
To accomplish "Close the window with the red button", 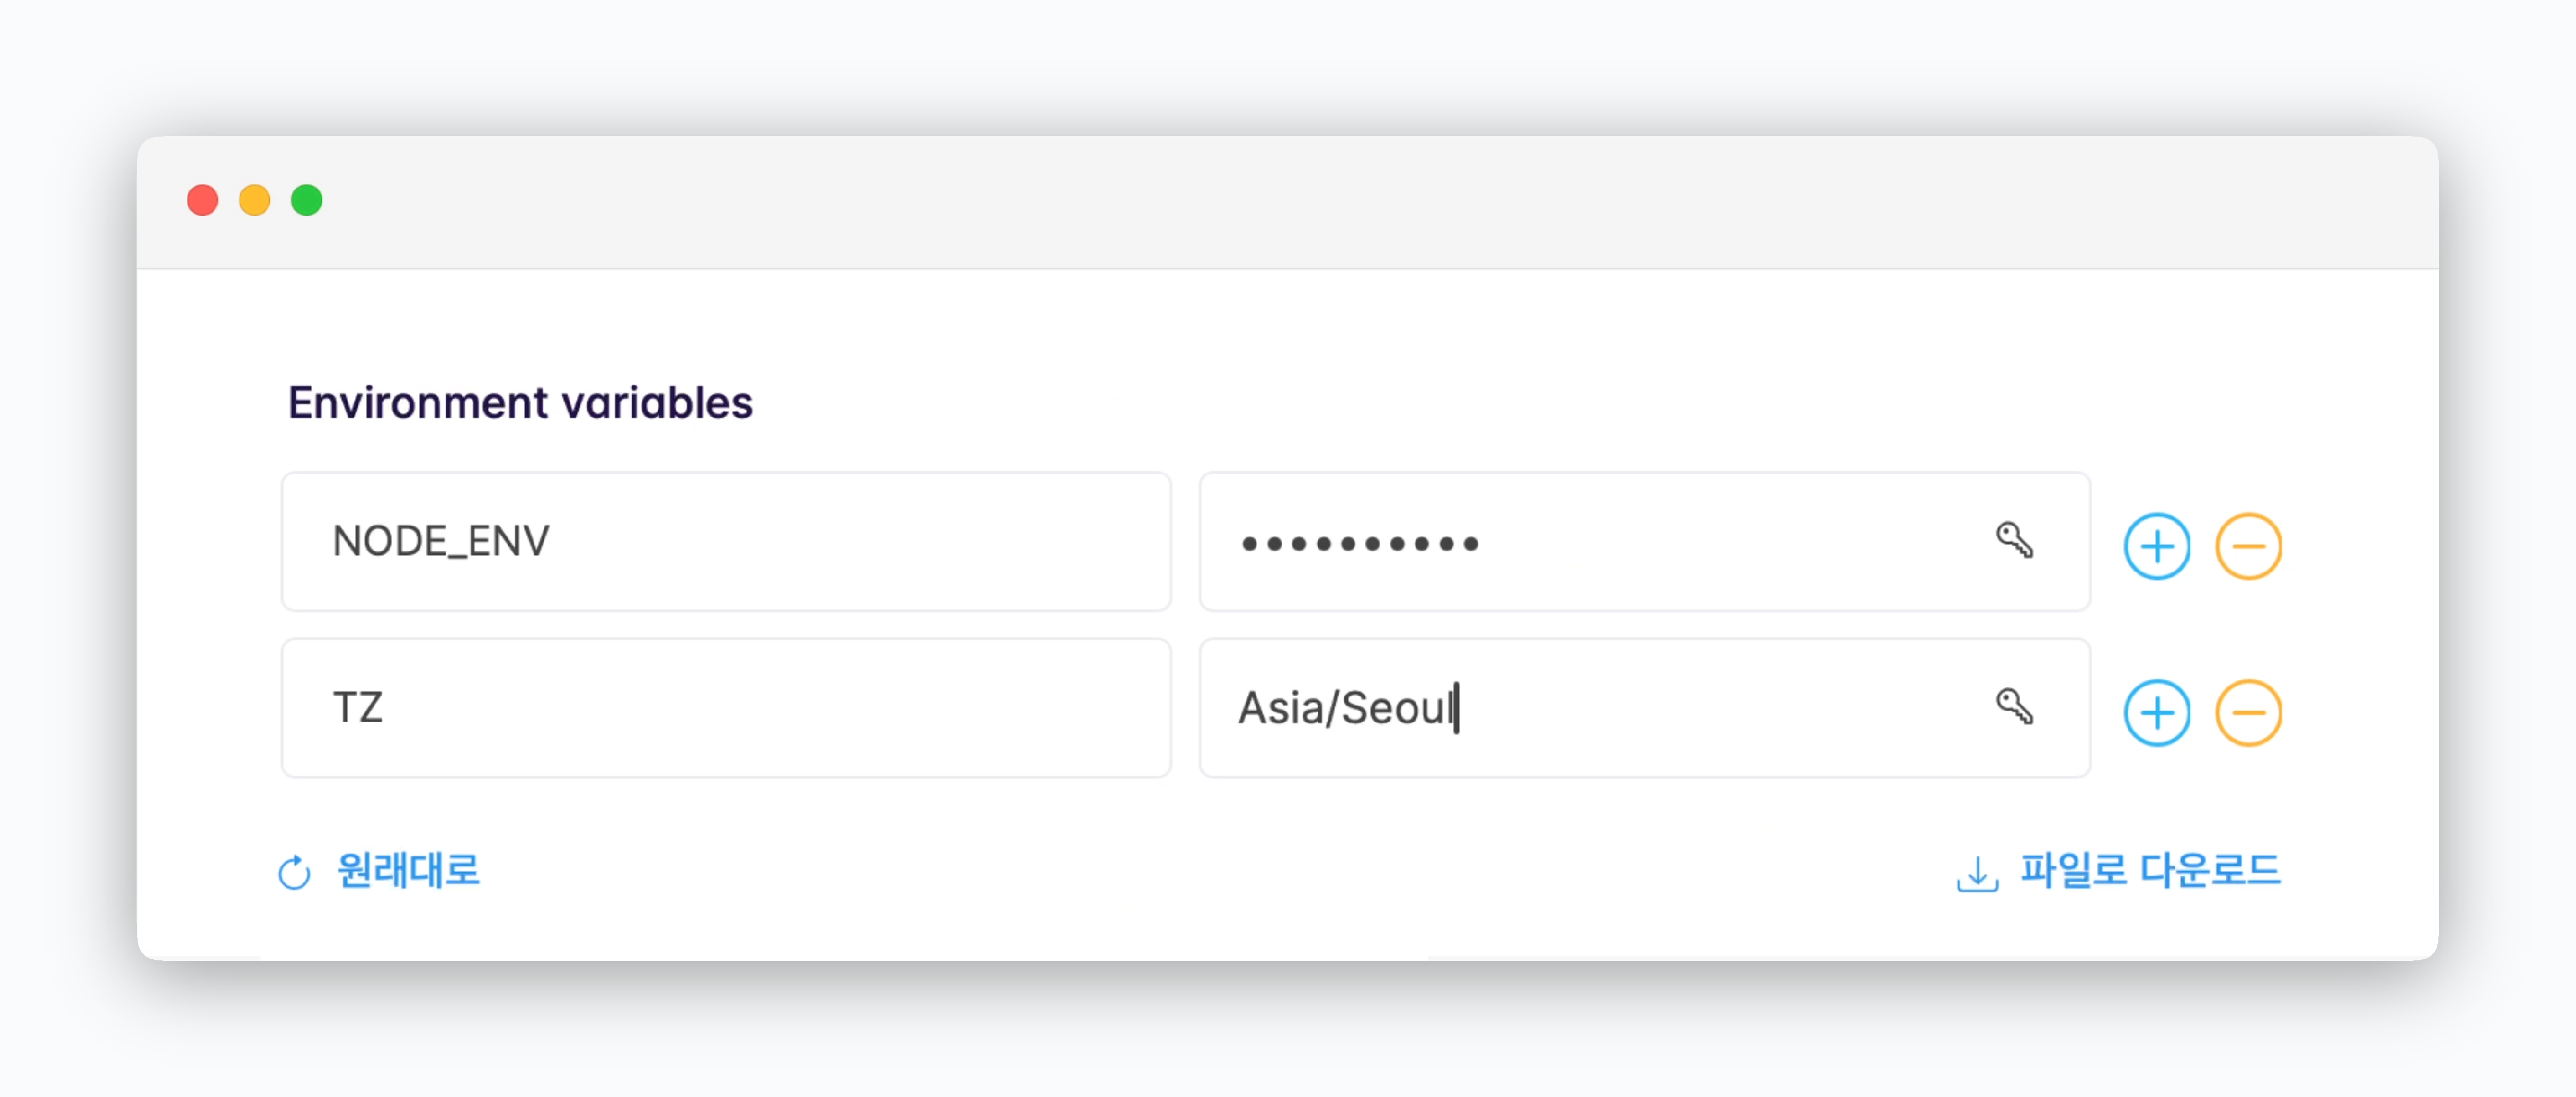I will tap(203, 200).
